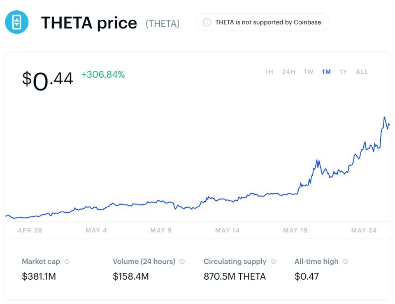Switch chart to 1W range
Screen dimensions: 395x304
coord(309,72)
